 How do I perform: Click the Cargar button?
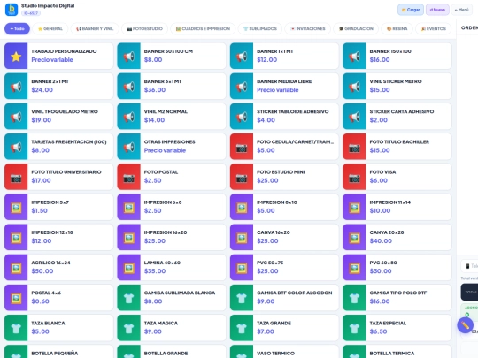411,10
